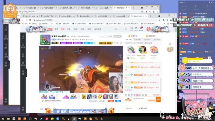Click front Chrome address bar douyu.com/7176306

coord(44,20)
